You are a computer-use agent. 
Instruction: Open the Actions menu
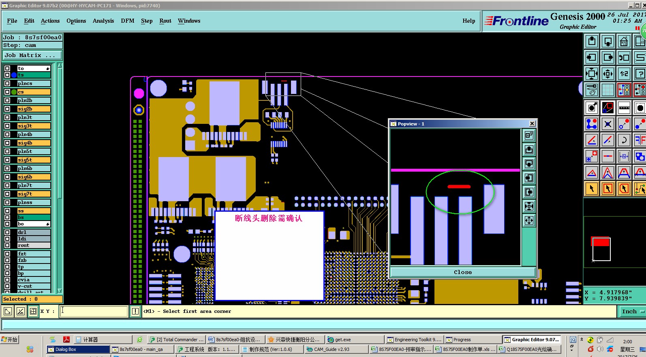tap(50, 21)
